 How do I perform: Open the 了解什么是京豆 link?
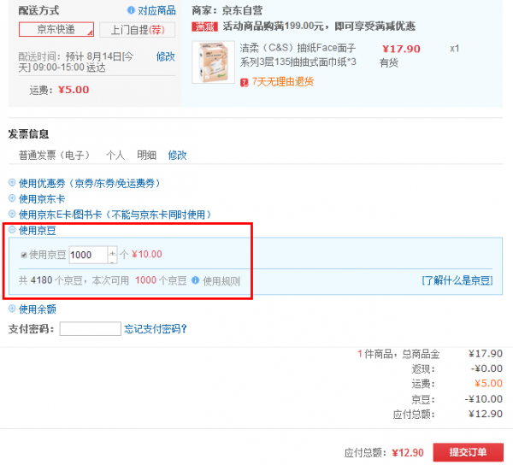pyautogui.click(x=457, y=280)
